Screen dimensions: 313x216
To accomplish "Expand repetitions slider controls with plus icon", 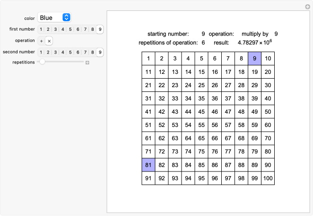I will [87, 63].
